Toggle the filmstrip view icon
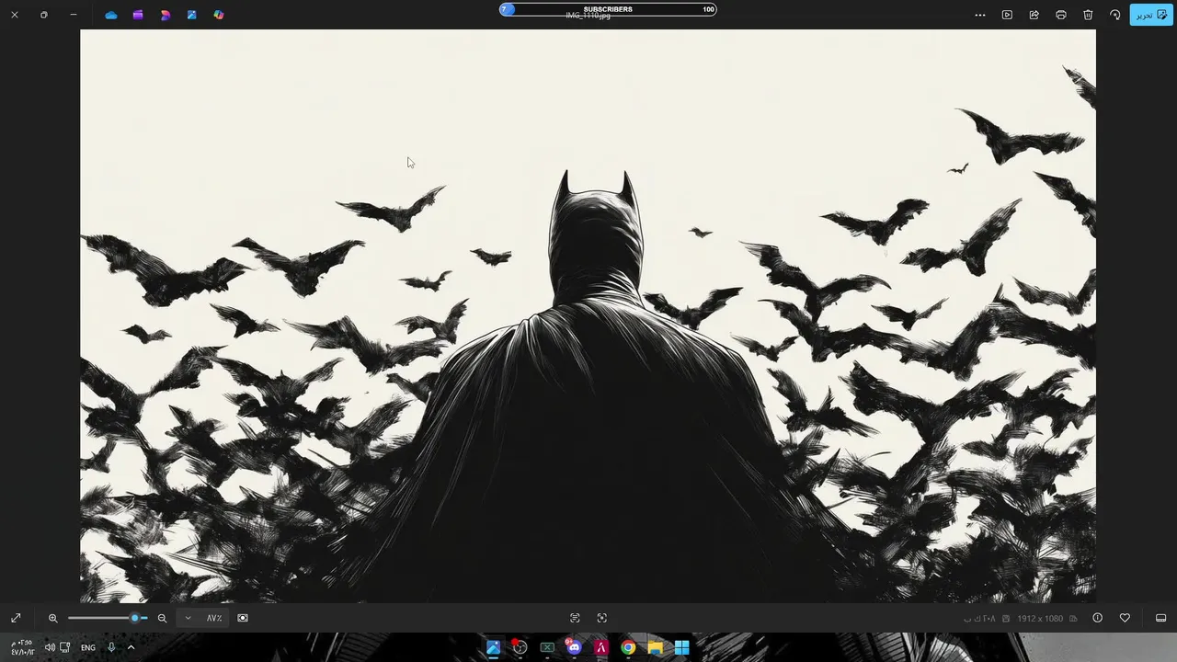 (x=1160, y=618)
